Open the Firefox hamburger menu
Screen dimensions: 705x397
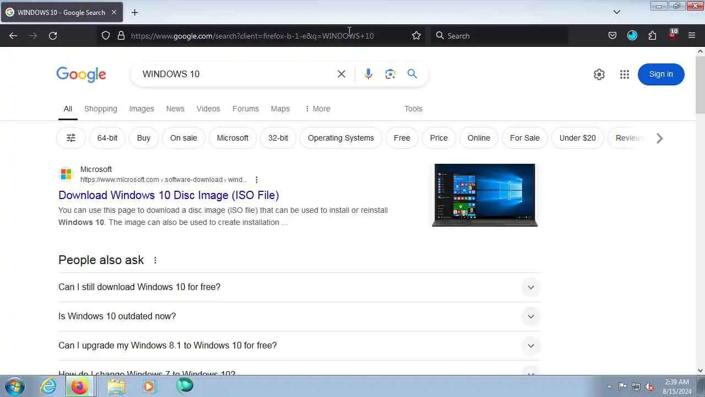pos(692,36)
